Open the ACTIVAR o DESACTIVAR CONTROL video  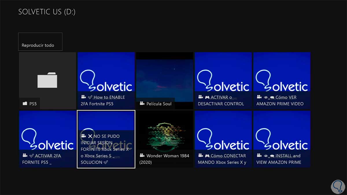point(223,81)
